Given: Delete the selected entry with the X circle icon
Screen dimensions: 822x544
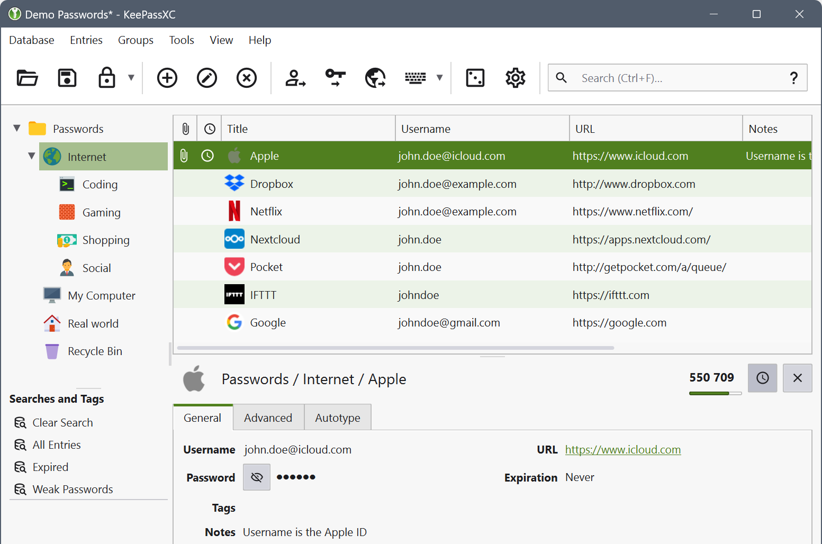Looking at the screenshot, I should coord(247,78).
